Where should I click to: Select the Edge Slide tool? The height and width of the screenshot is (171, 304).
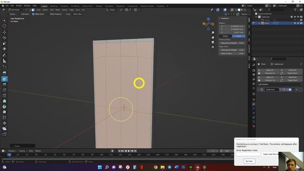4,118
